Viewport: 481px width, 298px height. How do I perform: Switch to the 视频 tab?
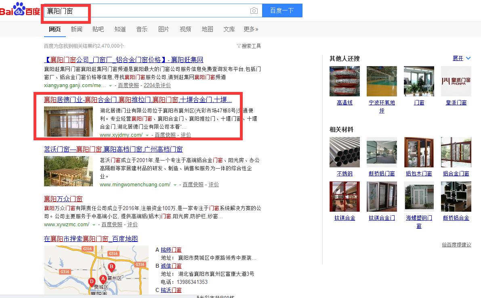coord(185,29)
